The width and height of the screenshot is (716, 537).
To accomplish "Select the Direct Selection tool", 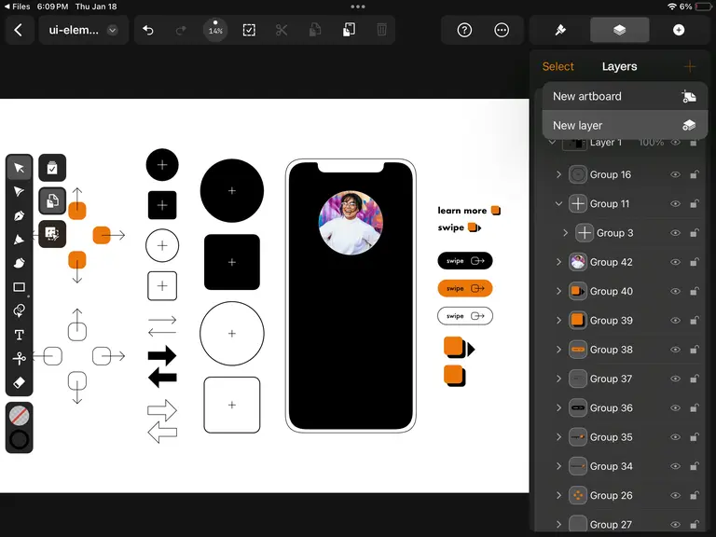I will click(20, 191).
